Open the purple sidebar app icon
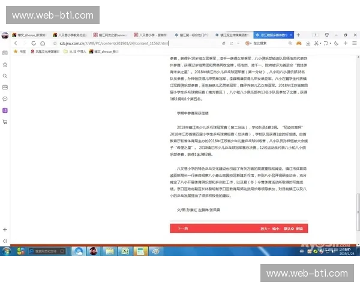 tap(5, 110)
